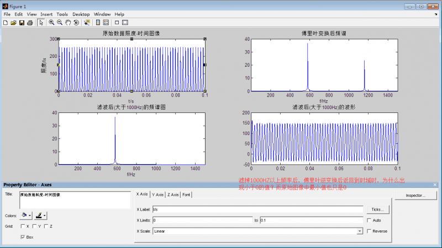Click the New Figure toolbar icon
Viewport: 442px width, 248px height.
(x=5, y=23)
